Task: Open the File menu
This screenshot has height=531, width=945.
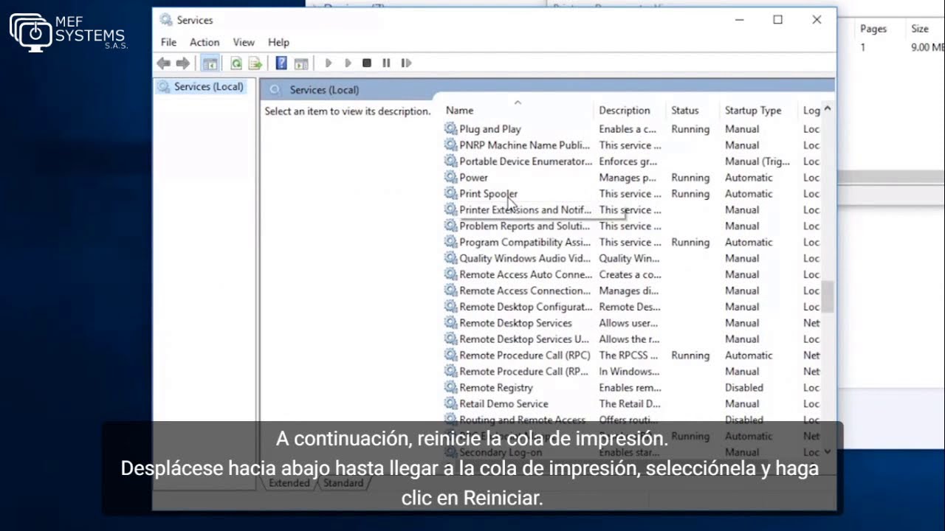Action: click(168, 42)
